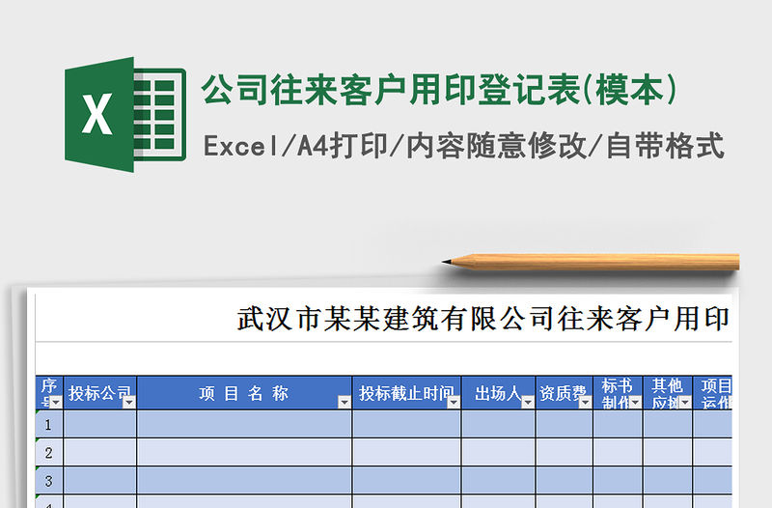Select the 出场人 header cell

click(498, 393)
